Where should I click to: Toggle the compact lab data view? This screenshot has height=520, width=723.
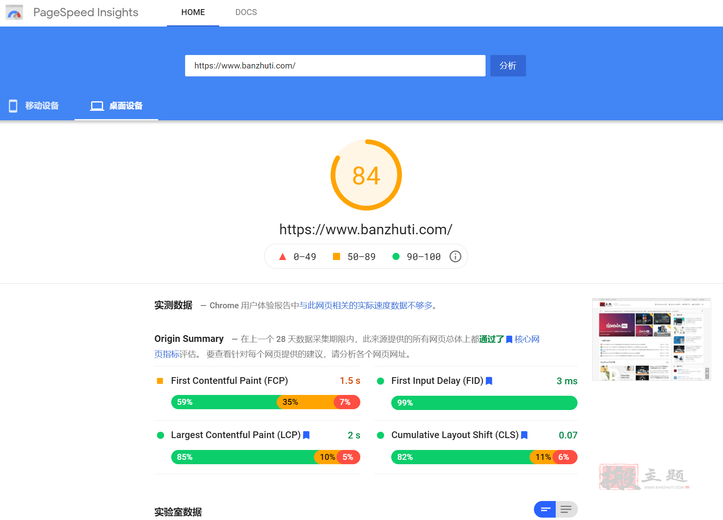(x=545, y=509)
